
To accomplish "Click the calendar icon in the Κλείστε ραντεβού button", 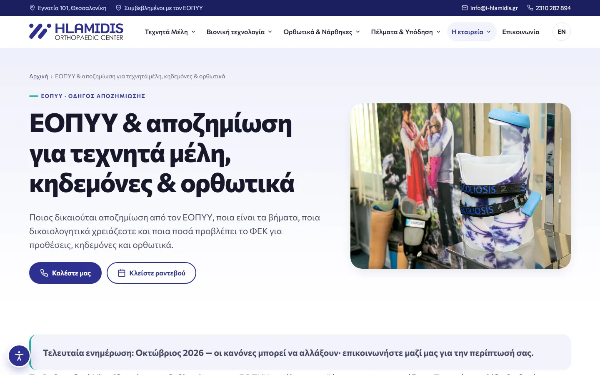I will coord(122,273).
